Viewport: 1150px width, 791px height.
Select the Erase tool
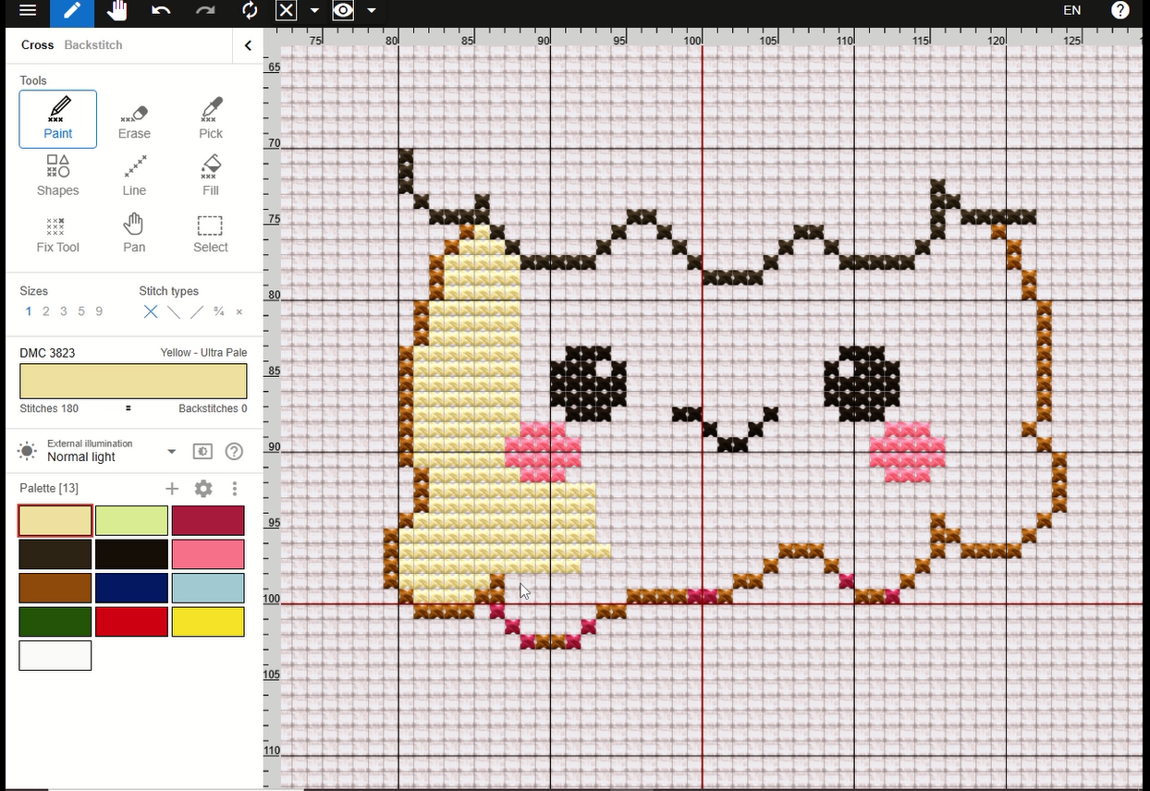click(134, 119)
